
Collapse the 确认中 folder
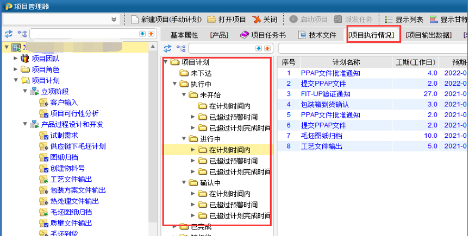(184, 182)
